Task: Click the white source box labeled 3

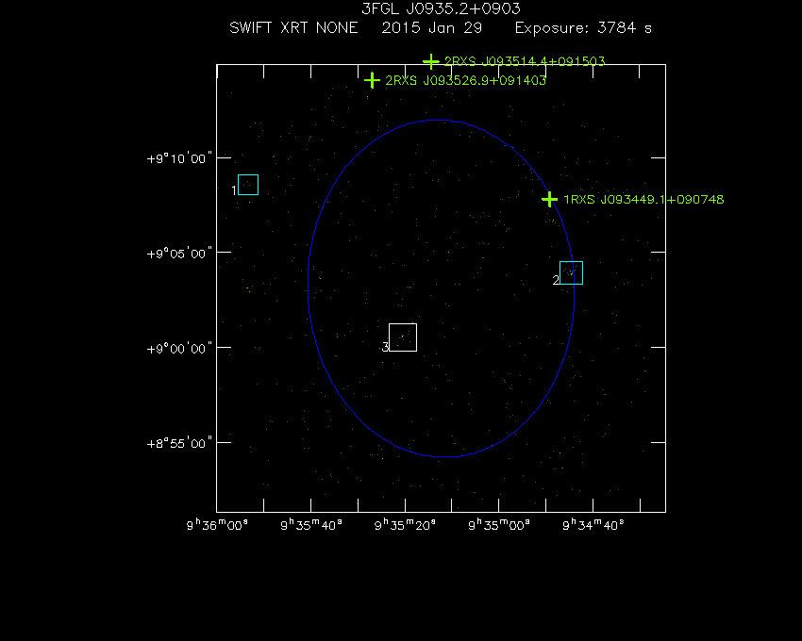Action: pos(403,337)
